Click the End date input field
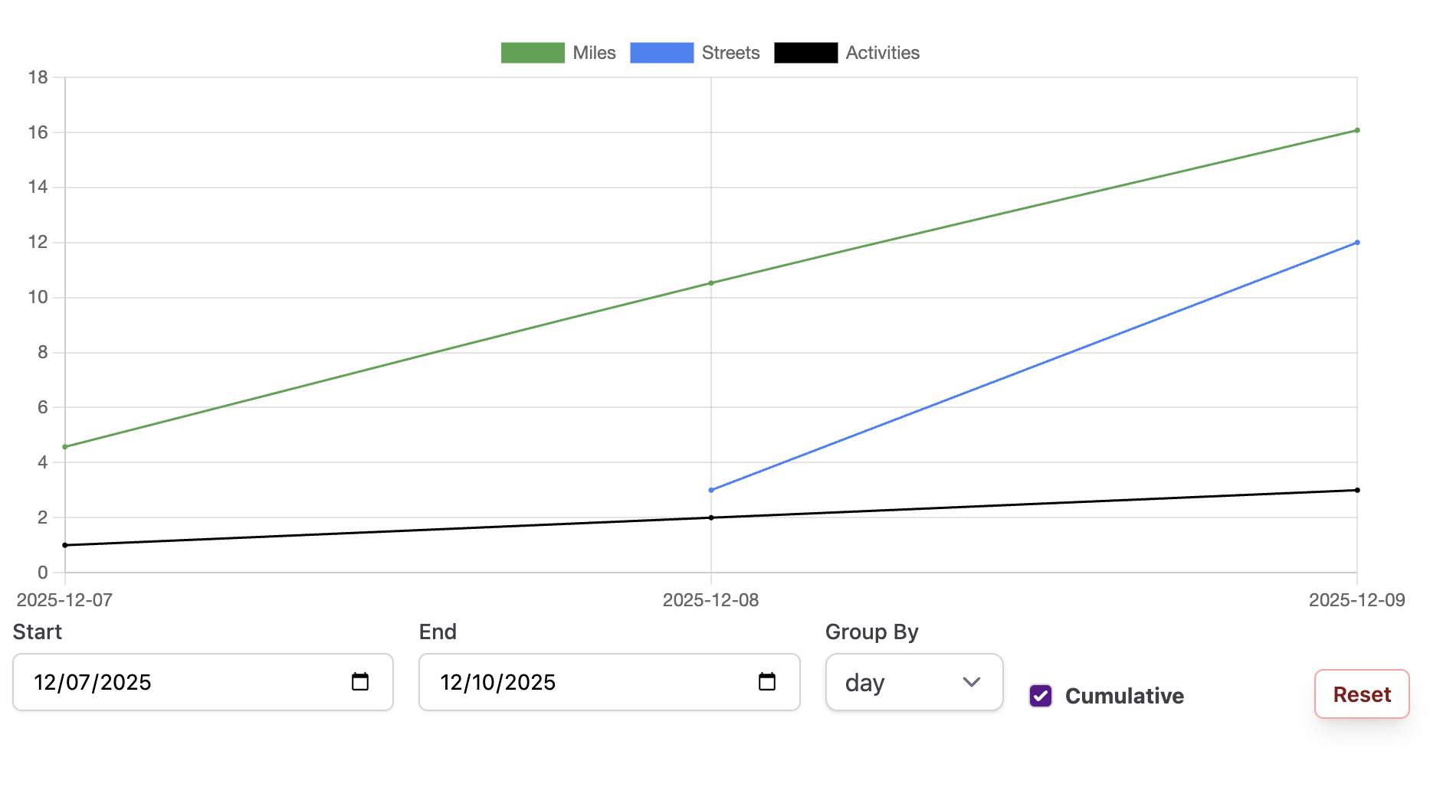This screenshot has width=1430, height=790. click(x=590, y=682)
